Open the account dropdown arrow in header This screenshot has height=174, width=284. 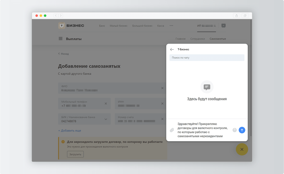223,26
